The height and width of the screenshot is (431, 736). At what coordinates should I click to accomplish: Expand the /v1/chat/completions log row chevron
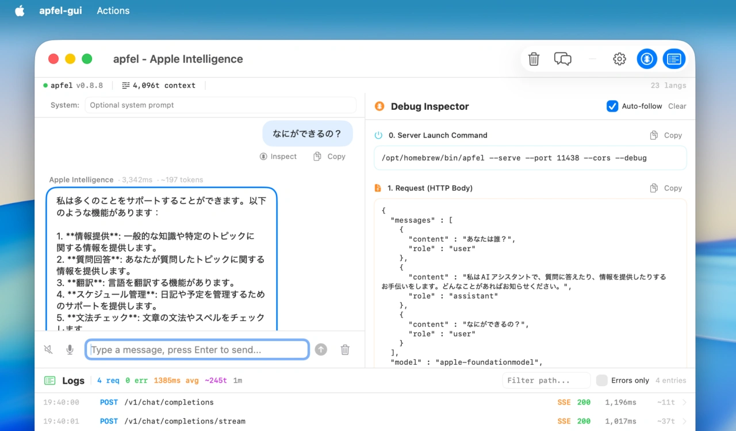pyautogui.click(x=684, y=403)
